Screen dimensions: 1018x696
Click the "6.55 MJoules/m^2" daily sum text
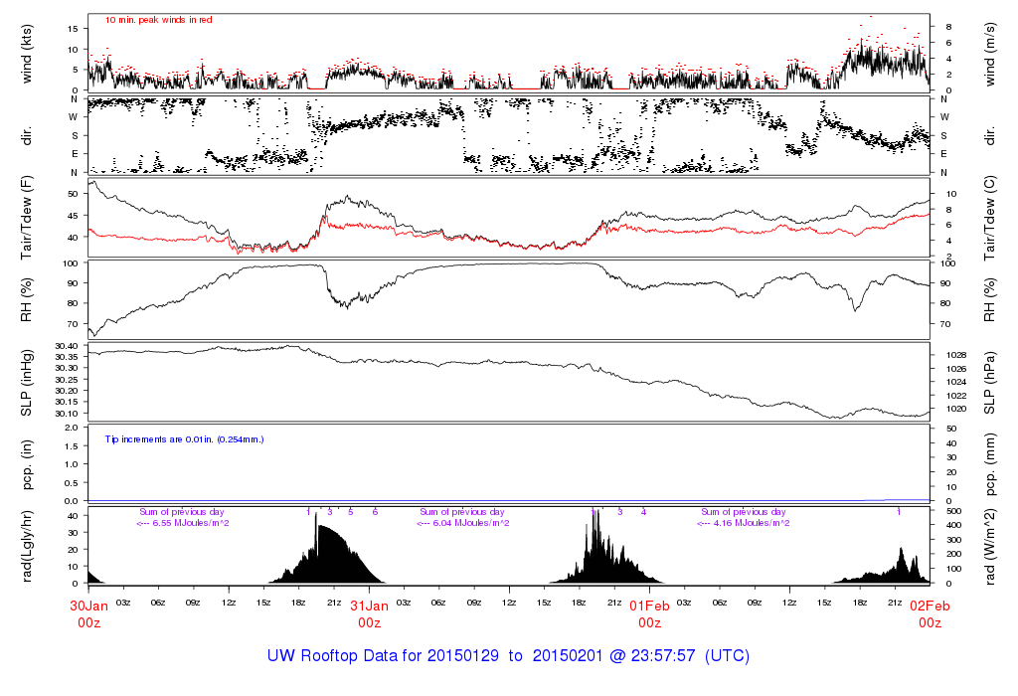coord(190,523)
